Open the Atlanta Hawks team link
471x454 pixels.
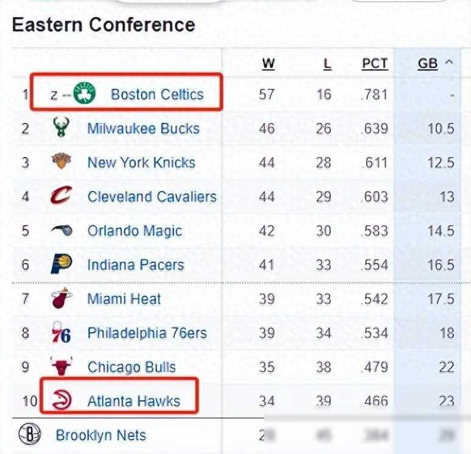134,400
